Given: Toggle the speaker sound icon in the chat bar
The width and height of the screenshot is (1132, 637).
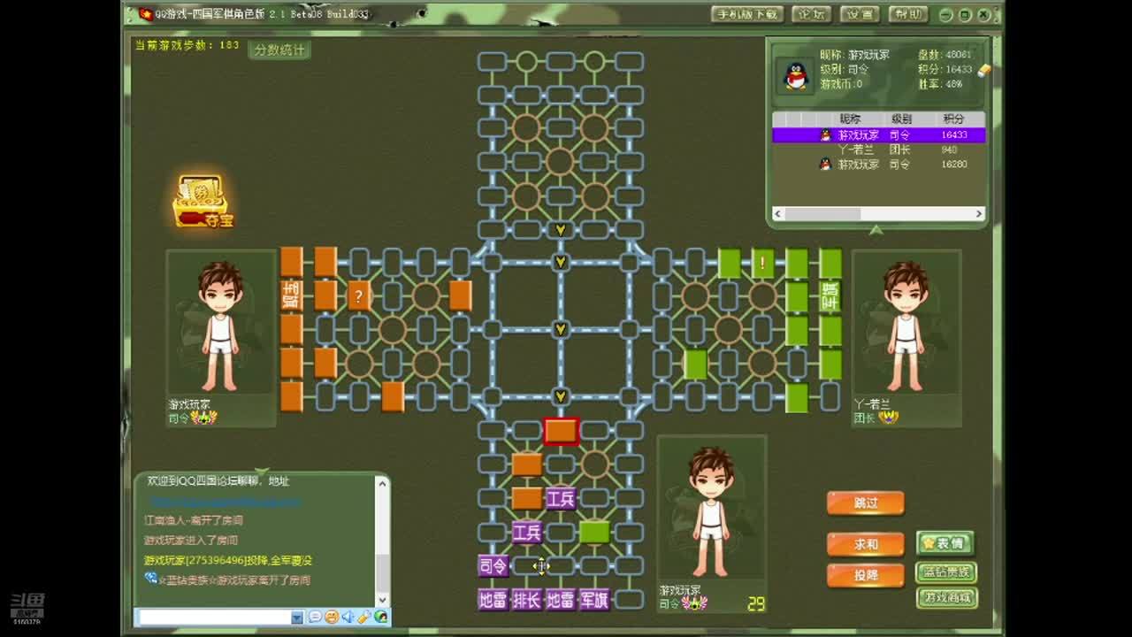Looking at the screenshot, I should [x=348, y=617].
